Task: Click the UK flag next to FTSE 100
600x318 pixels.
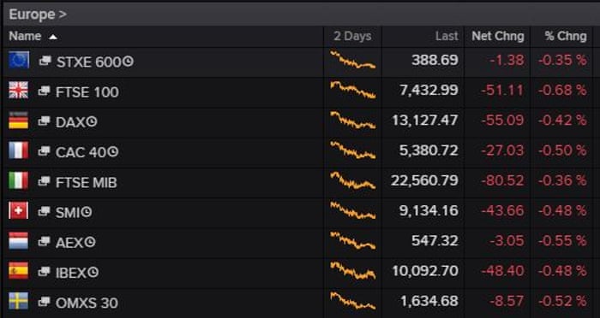Action: pyautogui.click(x=18, y=91)
